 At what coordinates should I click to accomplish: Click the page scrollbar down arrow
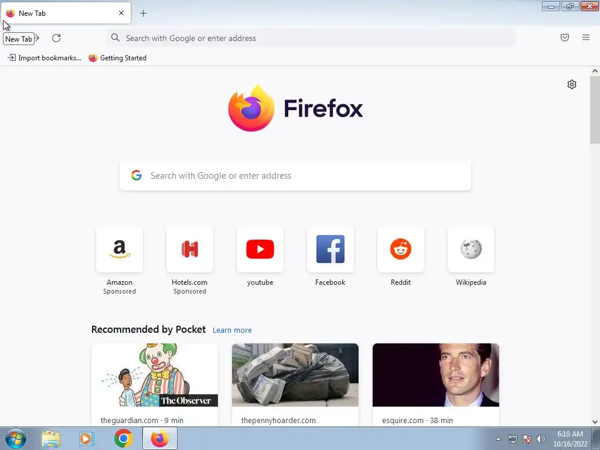coord(595,422)
